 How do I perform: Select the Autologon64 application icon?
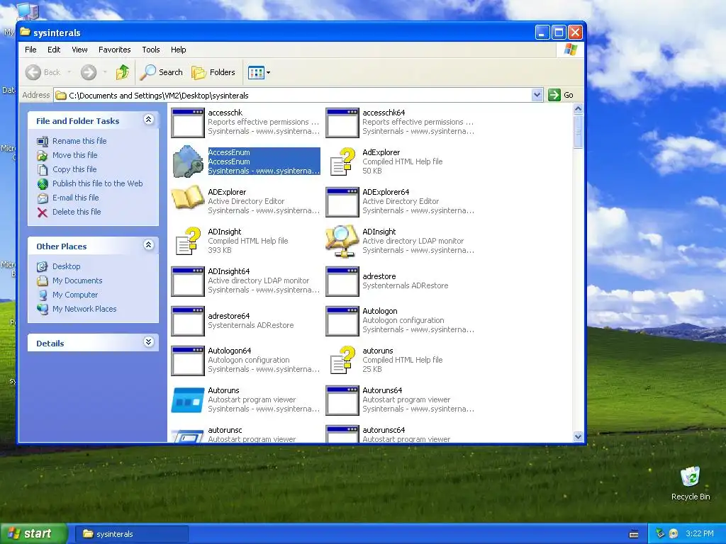[187, 361]
